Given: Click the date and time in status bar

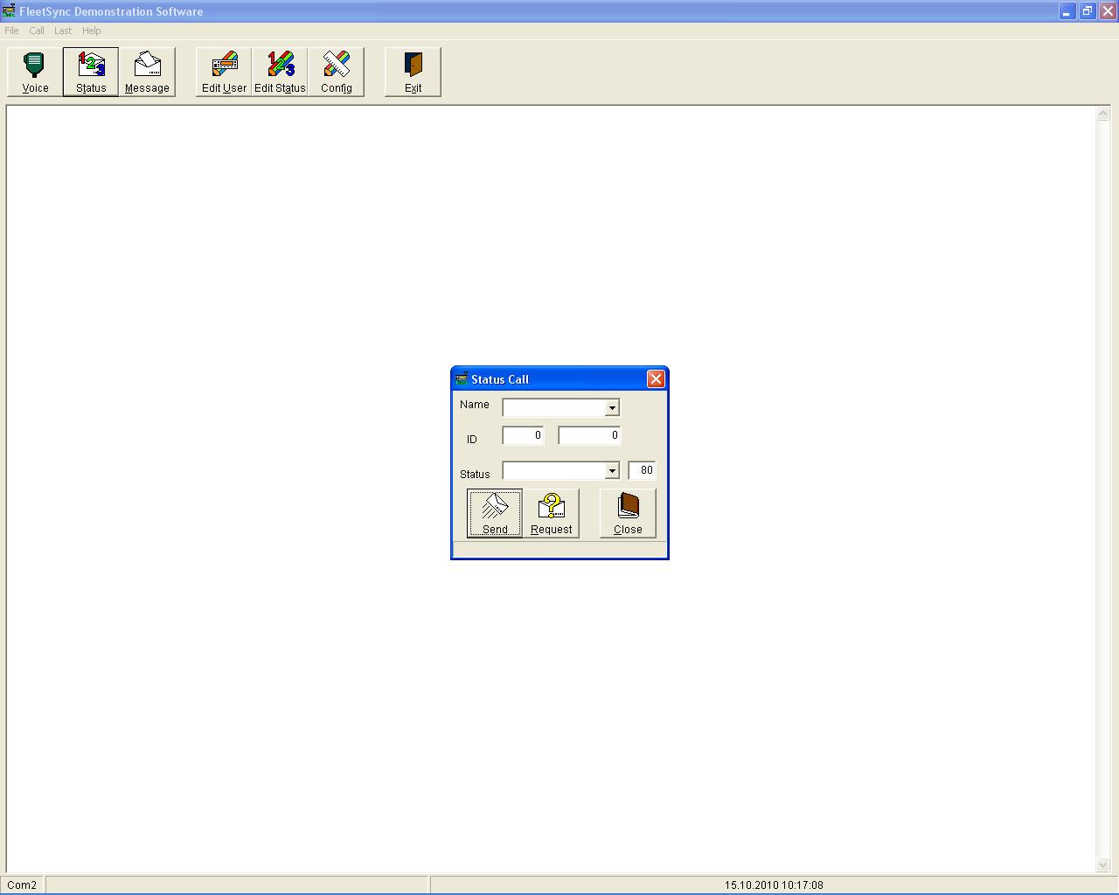Looking at the screenshot, I should [774, 885].
